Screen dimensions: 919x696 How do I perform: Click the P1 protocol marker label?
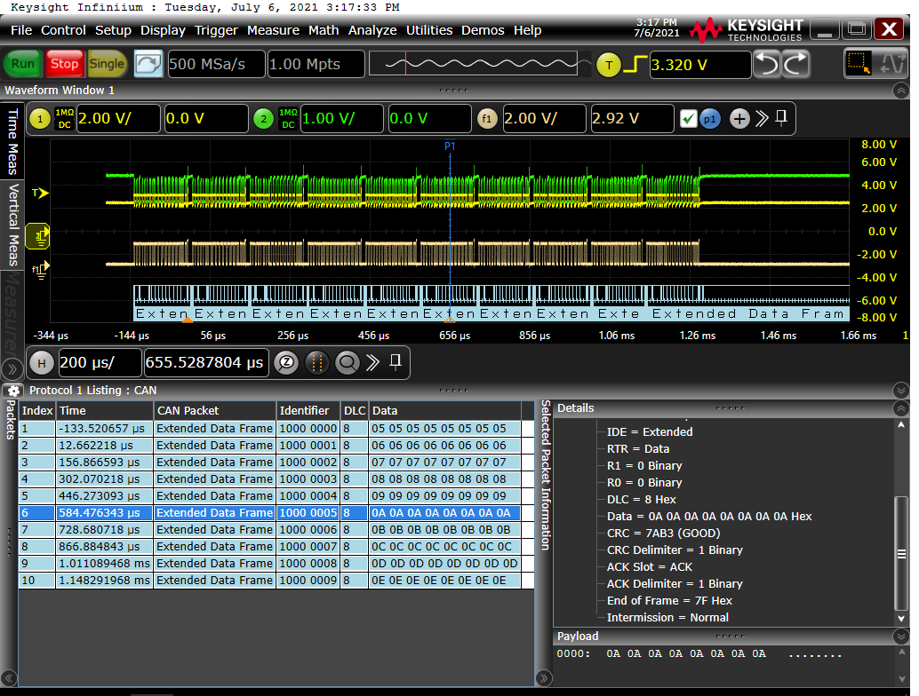tap(450, 146)
